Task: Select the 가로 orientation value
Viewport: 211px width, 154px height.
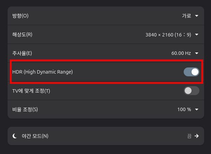Action: pyautogui.click(x=186, y=16)
